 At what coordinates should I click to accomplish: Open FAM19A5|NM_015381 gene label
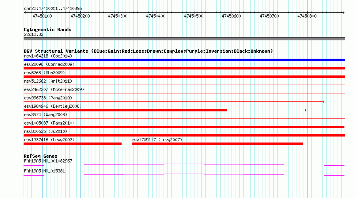coord(44,171)
